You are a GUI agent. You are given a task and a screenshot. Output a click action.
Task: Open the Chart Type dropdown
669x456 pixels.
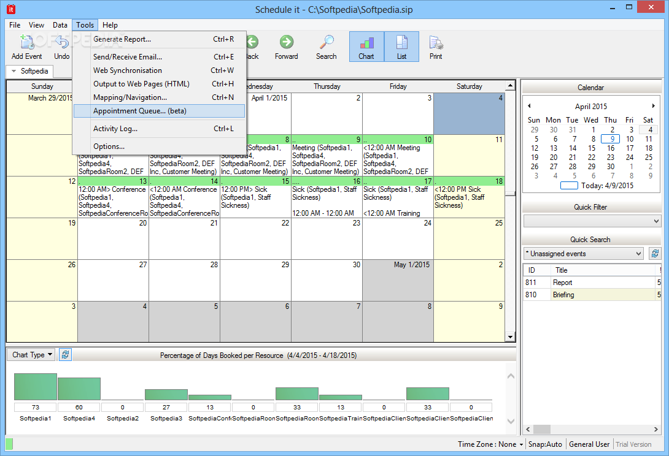32,355
